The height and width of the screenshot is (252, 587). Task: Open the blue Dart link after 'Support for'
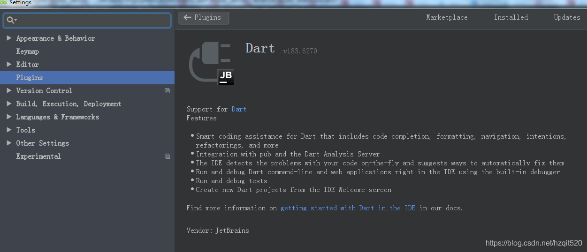point(239,109)
